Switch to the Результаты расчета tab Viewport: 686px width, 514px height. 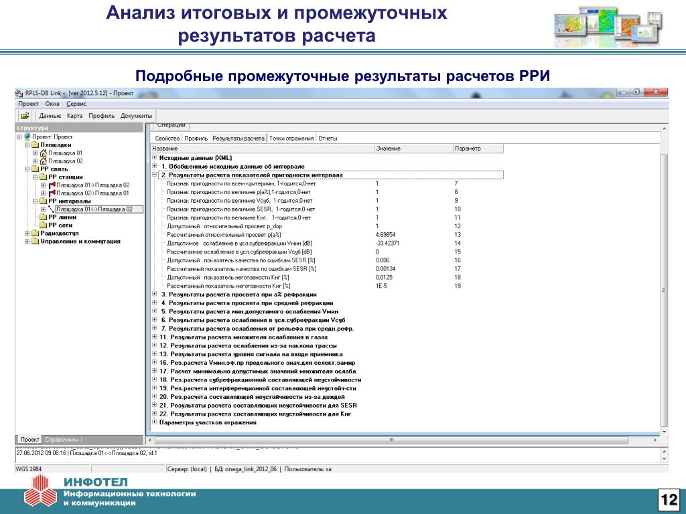[238, 138]
